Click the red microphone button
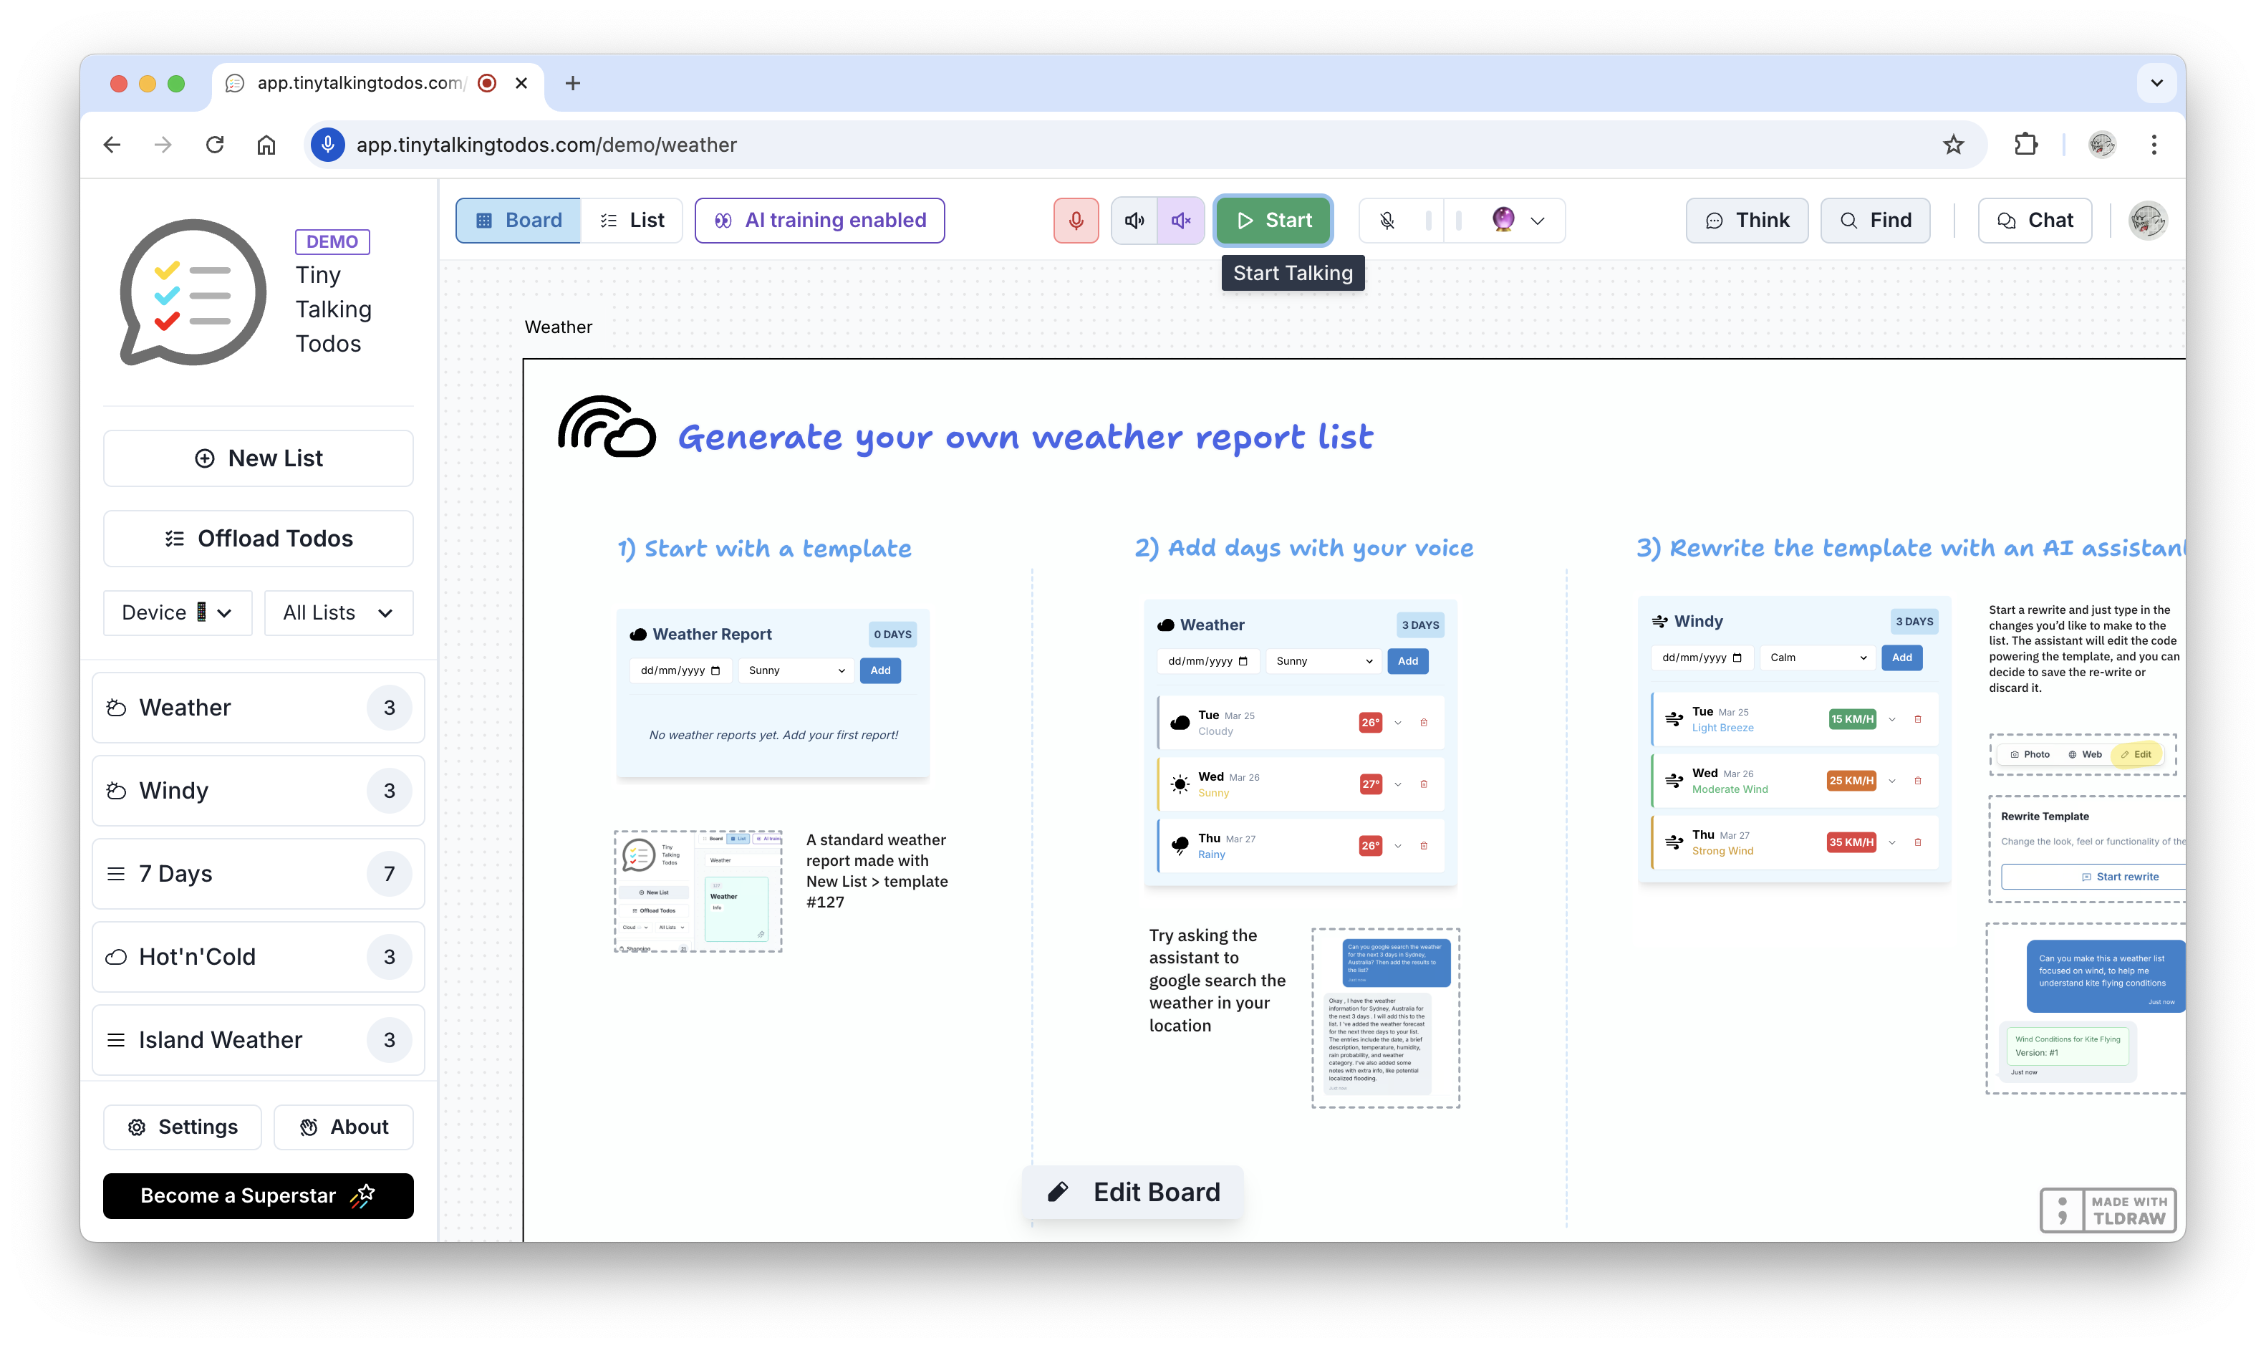Viewport: 2266px width, 1348px height. [1075, 221]
